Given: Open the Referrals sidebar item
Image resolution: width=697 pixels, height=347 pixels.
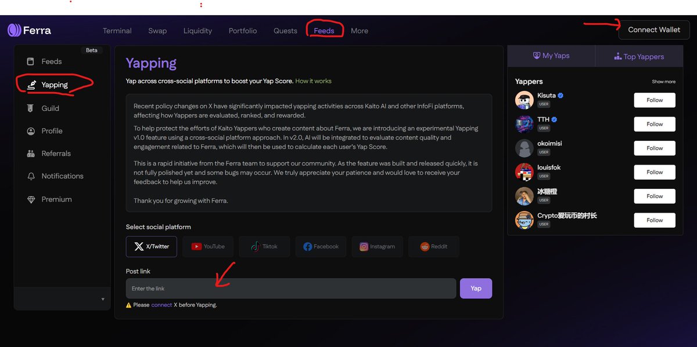Looking at the screenshot, I should coord(48,154).
